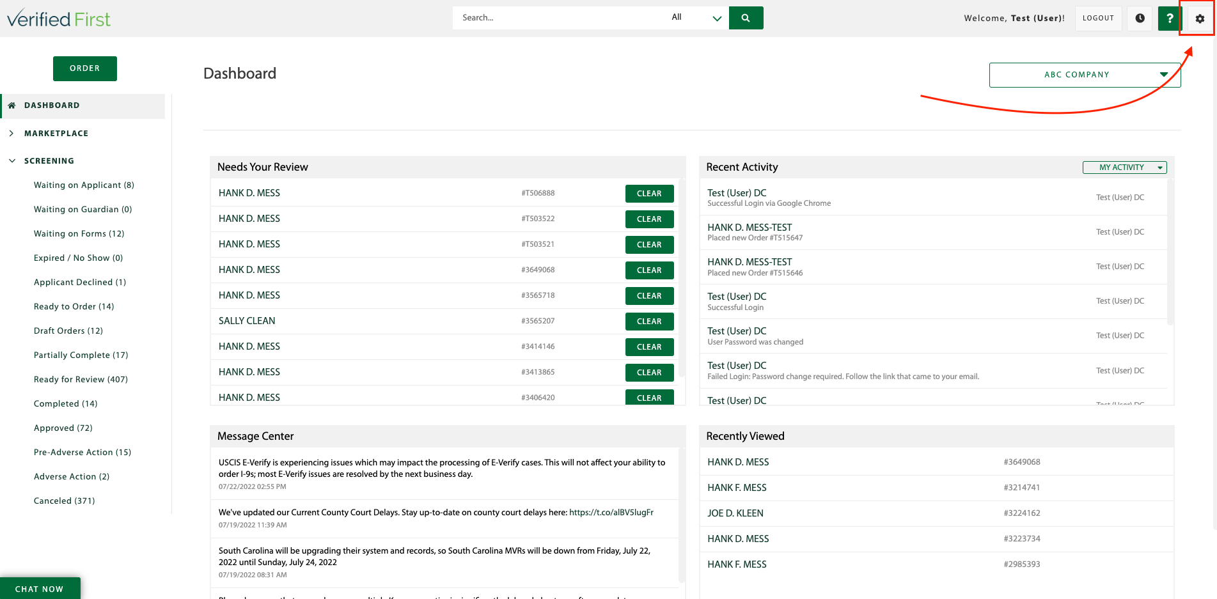Open HANK D. MESS #T506888 review entry
The width and height of the screenshot is (1217, 599).
click(x=249, y=193)
